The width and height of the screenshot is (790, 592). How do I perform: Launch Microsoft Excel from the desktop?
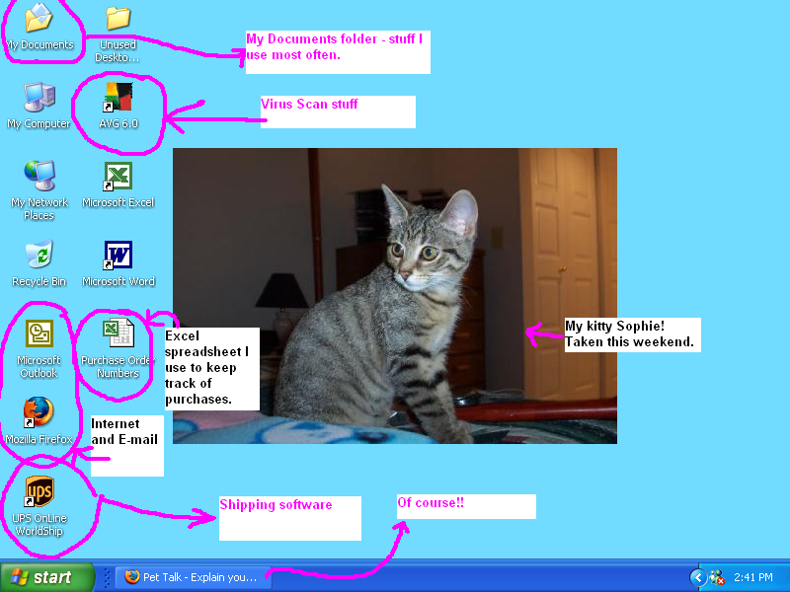pos(118,185)
